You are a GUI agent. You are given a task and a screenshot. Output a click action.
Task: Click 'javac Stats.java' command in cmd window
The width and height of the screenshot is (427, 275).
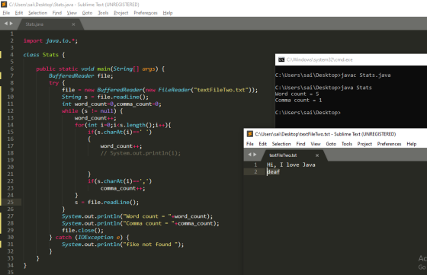(x=366, y=75)
